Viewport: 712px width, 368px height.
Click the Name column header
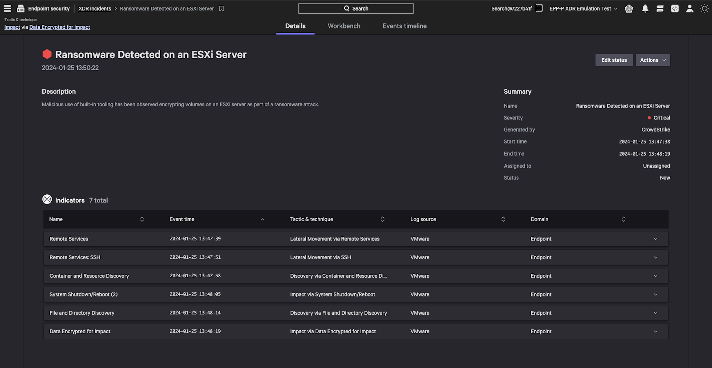(x=56, y=219)
